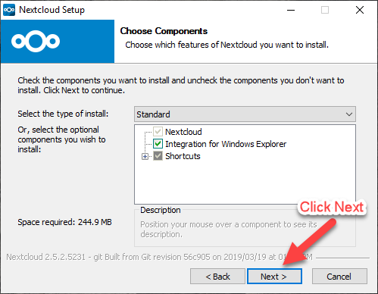Viewport: 378px width, 294px height.
Task: Select the Shortcuts tree item label
Action: (x=183, y=156)
